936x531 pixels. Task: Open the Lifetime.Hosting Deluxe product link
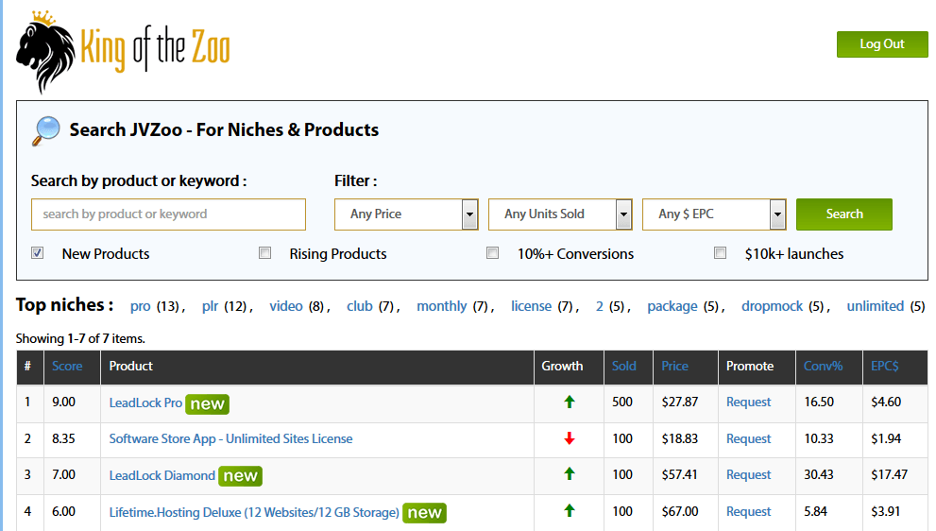[254, 512]
